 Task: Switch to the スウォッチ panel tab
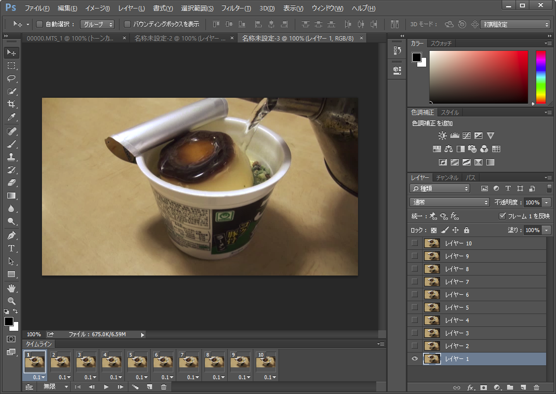[441, 43]
